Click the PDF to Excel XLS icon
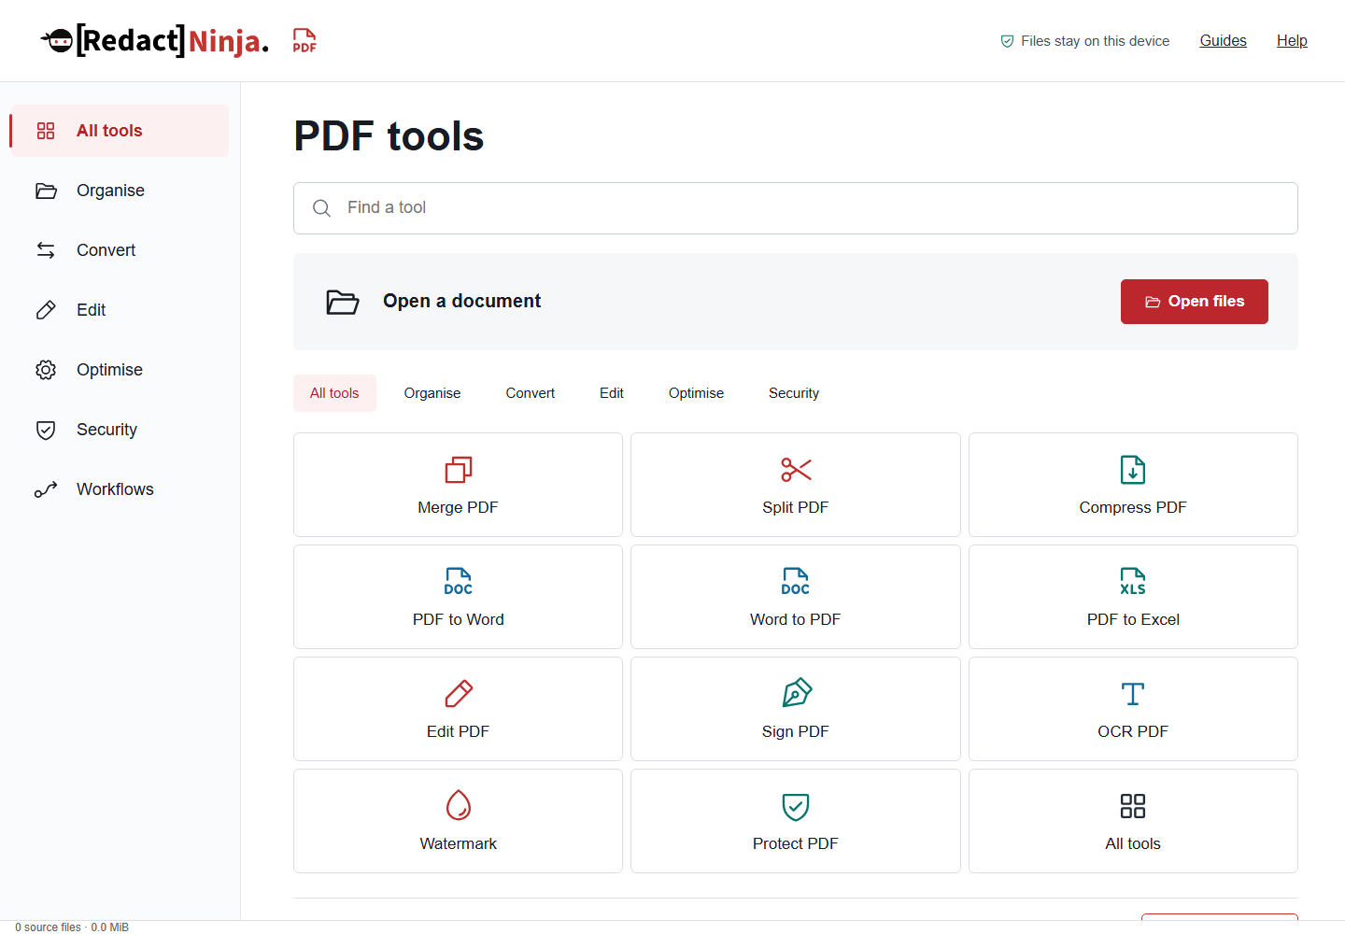1345x934 pixels. pyautogui.click(x=1133, y=582)
